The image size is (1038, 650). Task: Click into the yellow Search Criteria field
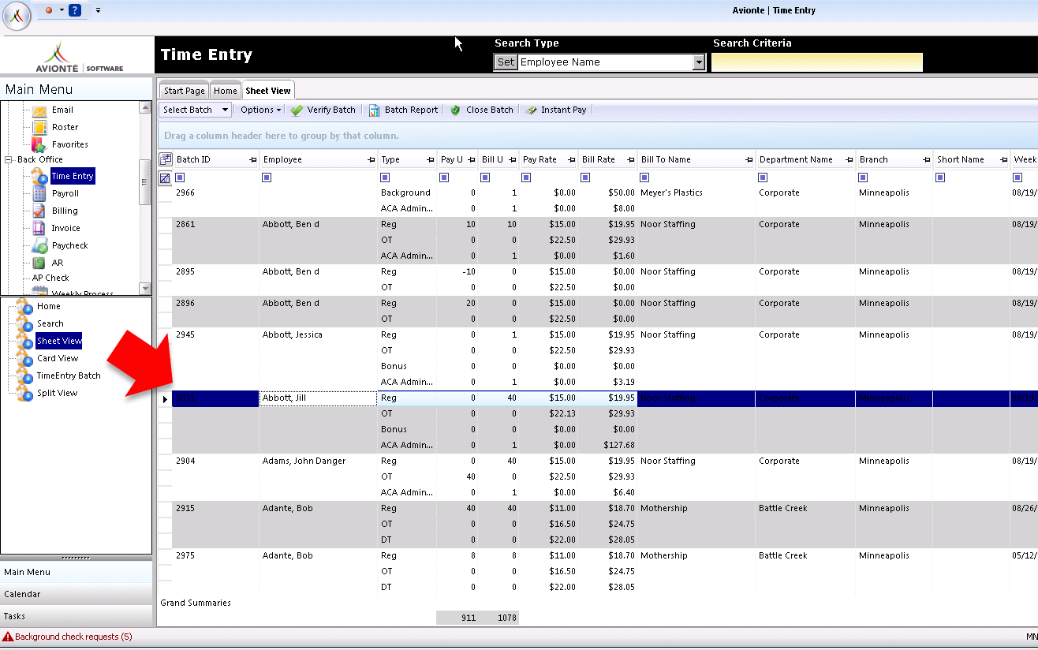(x=817, y=62)
